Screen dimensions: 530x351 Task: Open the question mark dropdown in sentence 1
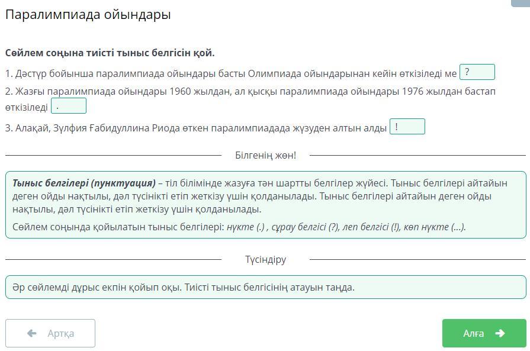click(x=477, y=72)
